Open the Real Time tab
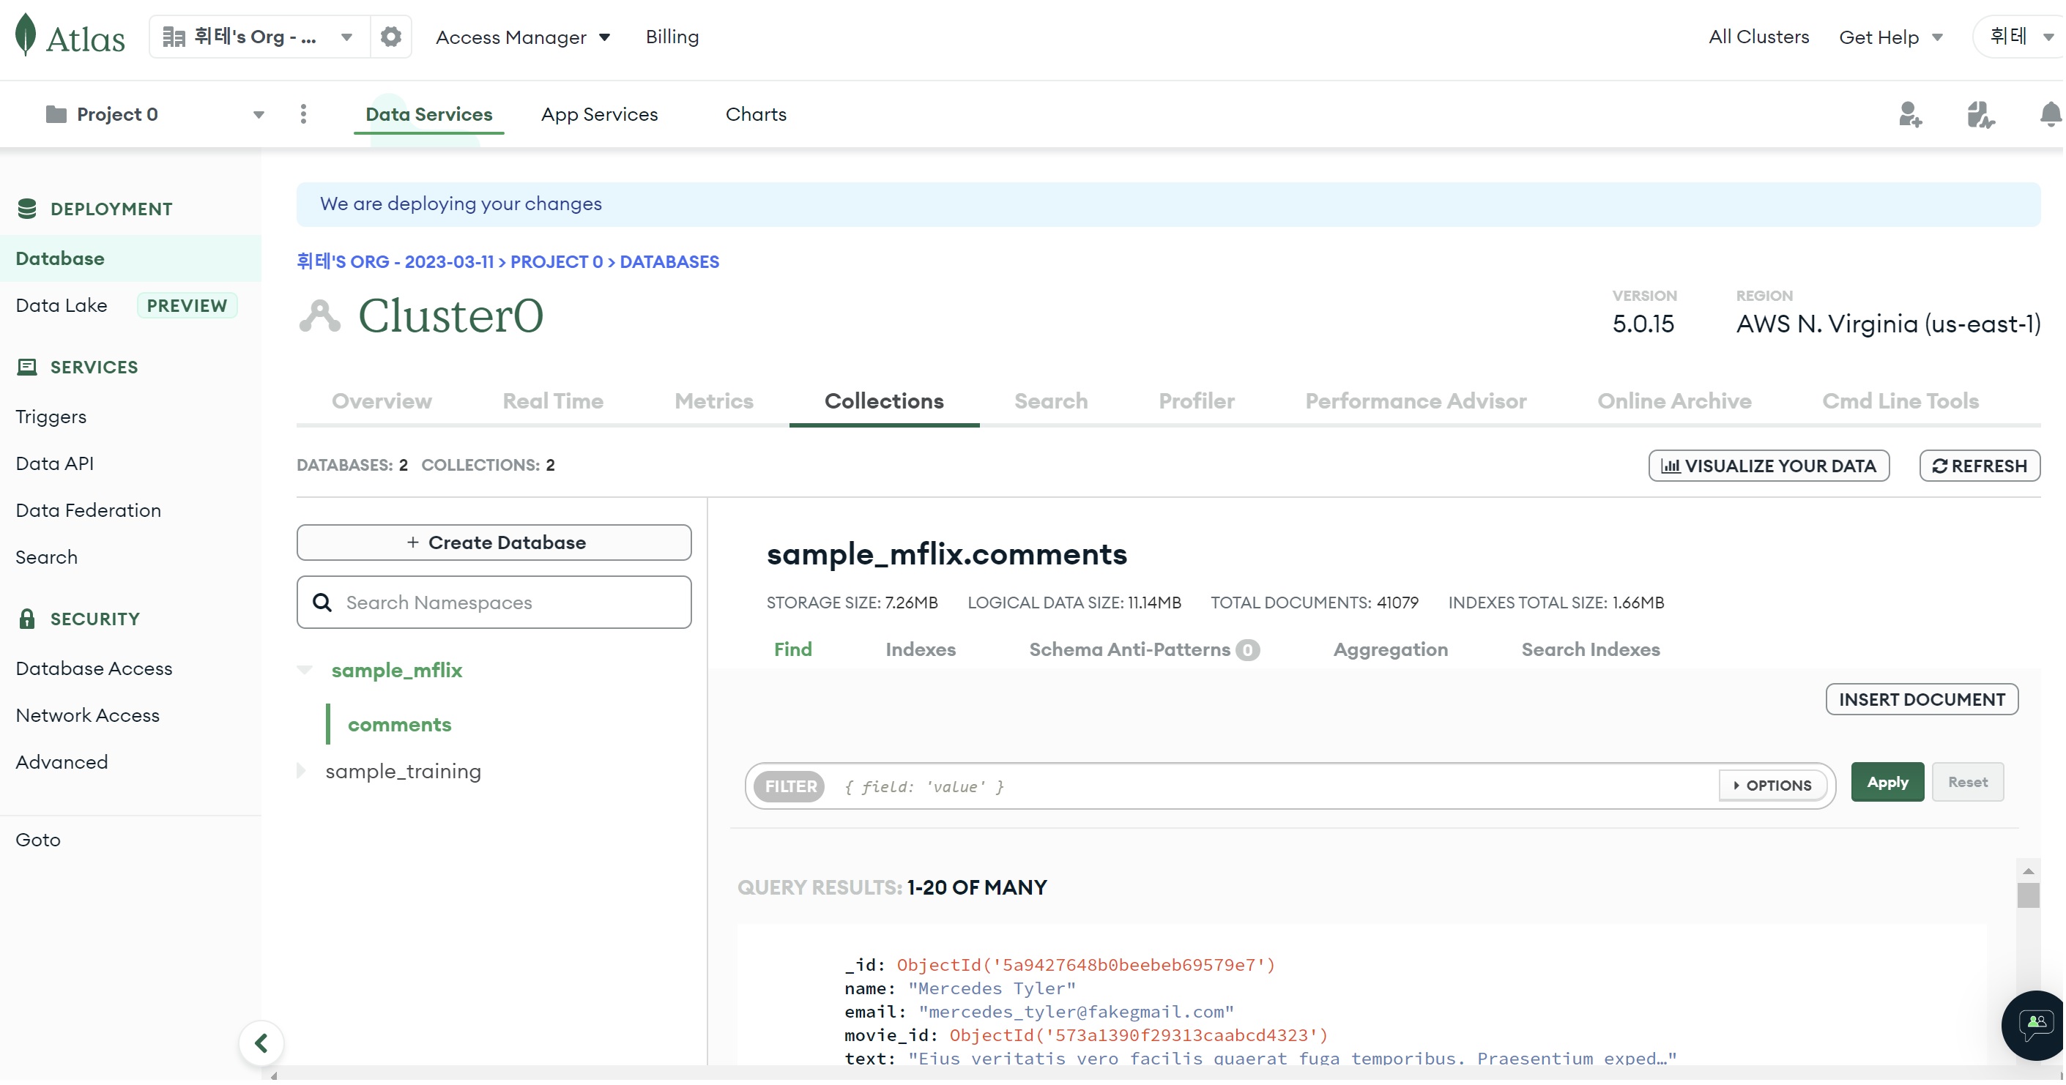2066x1085 pixels. pos(554,401)
